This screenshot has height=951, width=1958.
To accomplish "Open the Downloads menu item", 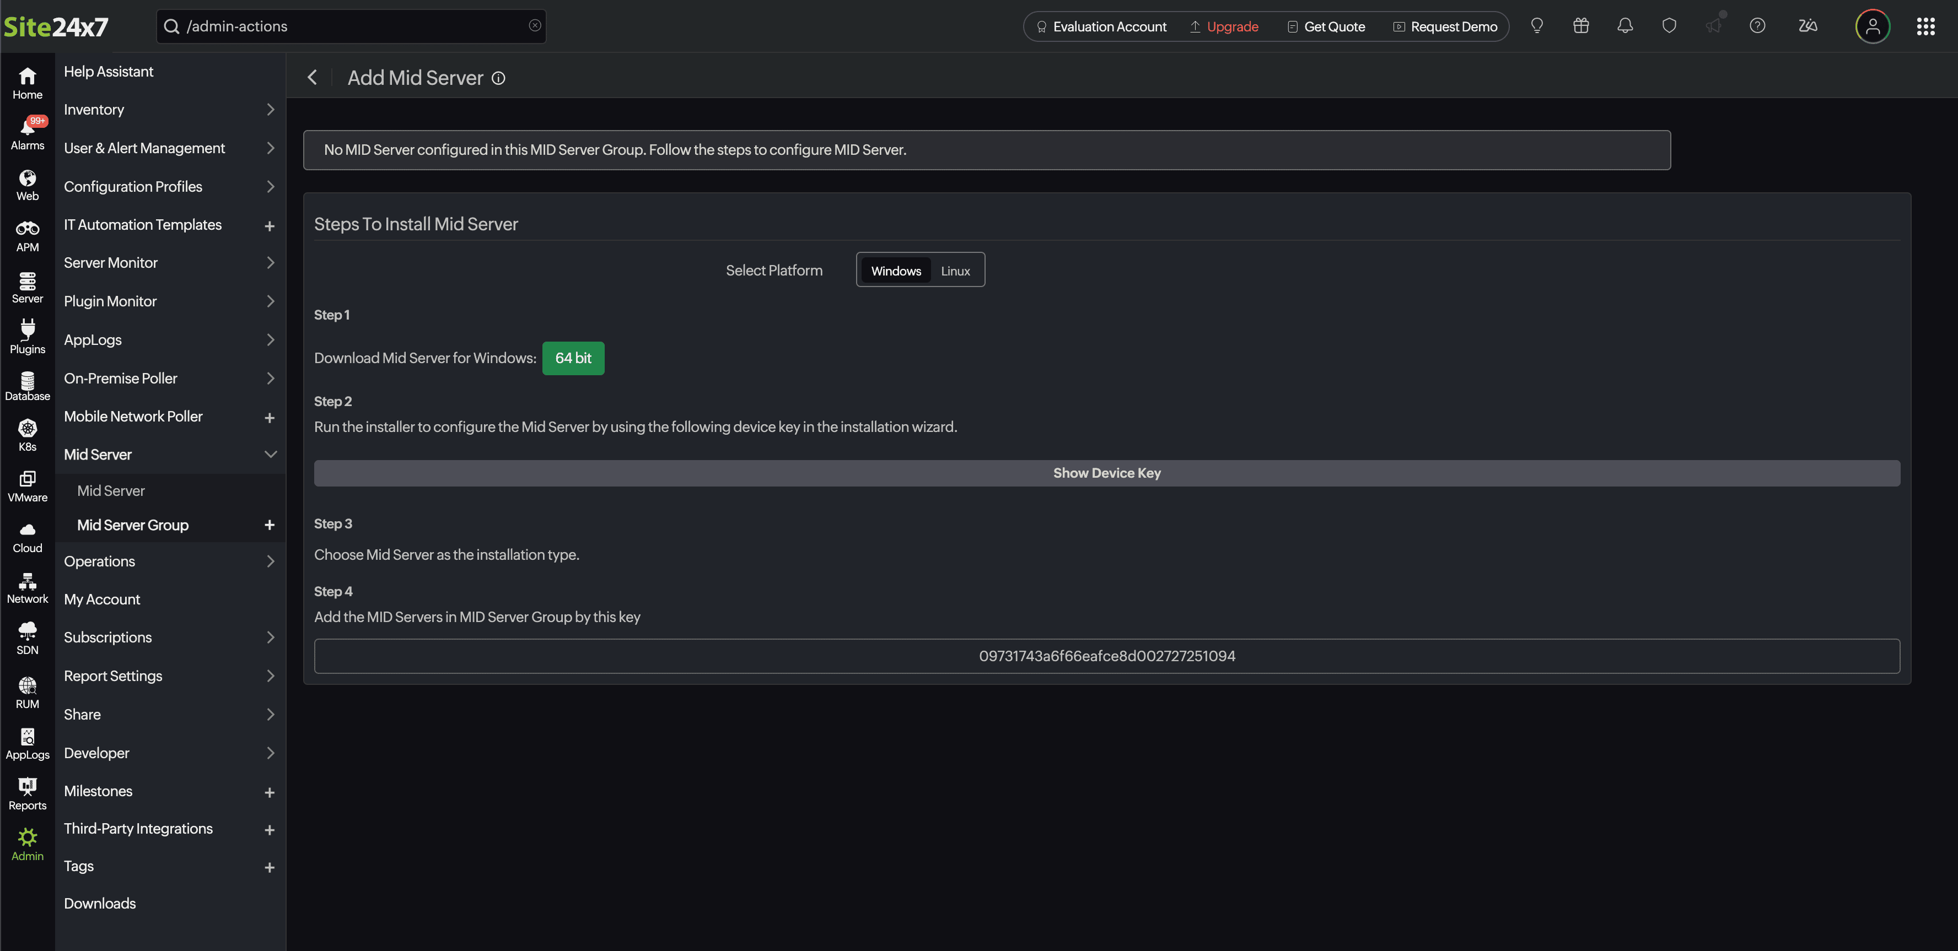I will 100,903.
